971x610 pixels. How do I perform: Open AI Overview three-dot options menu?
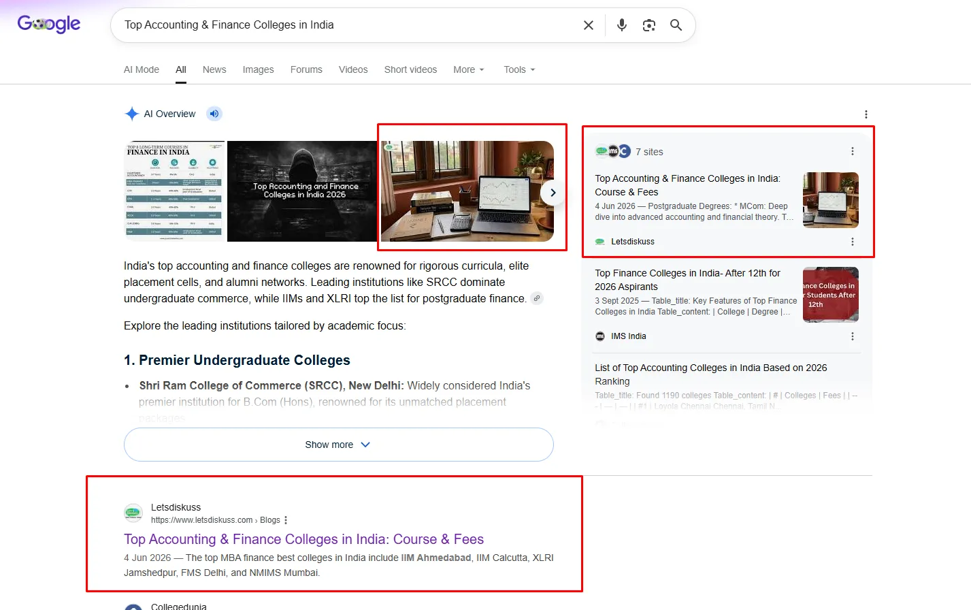pyautogui.click(x=866, y=114)
